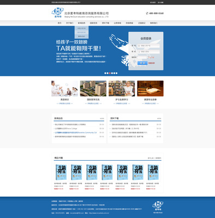Click the rightmost link in the dark top bar
The height and width of the screenshot is (218, 215).
pyautogui.click(x=160, y=3)
